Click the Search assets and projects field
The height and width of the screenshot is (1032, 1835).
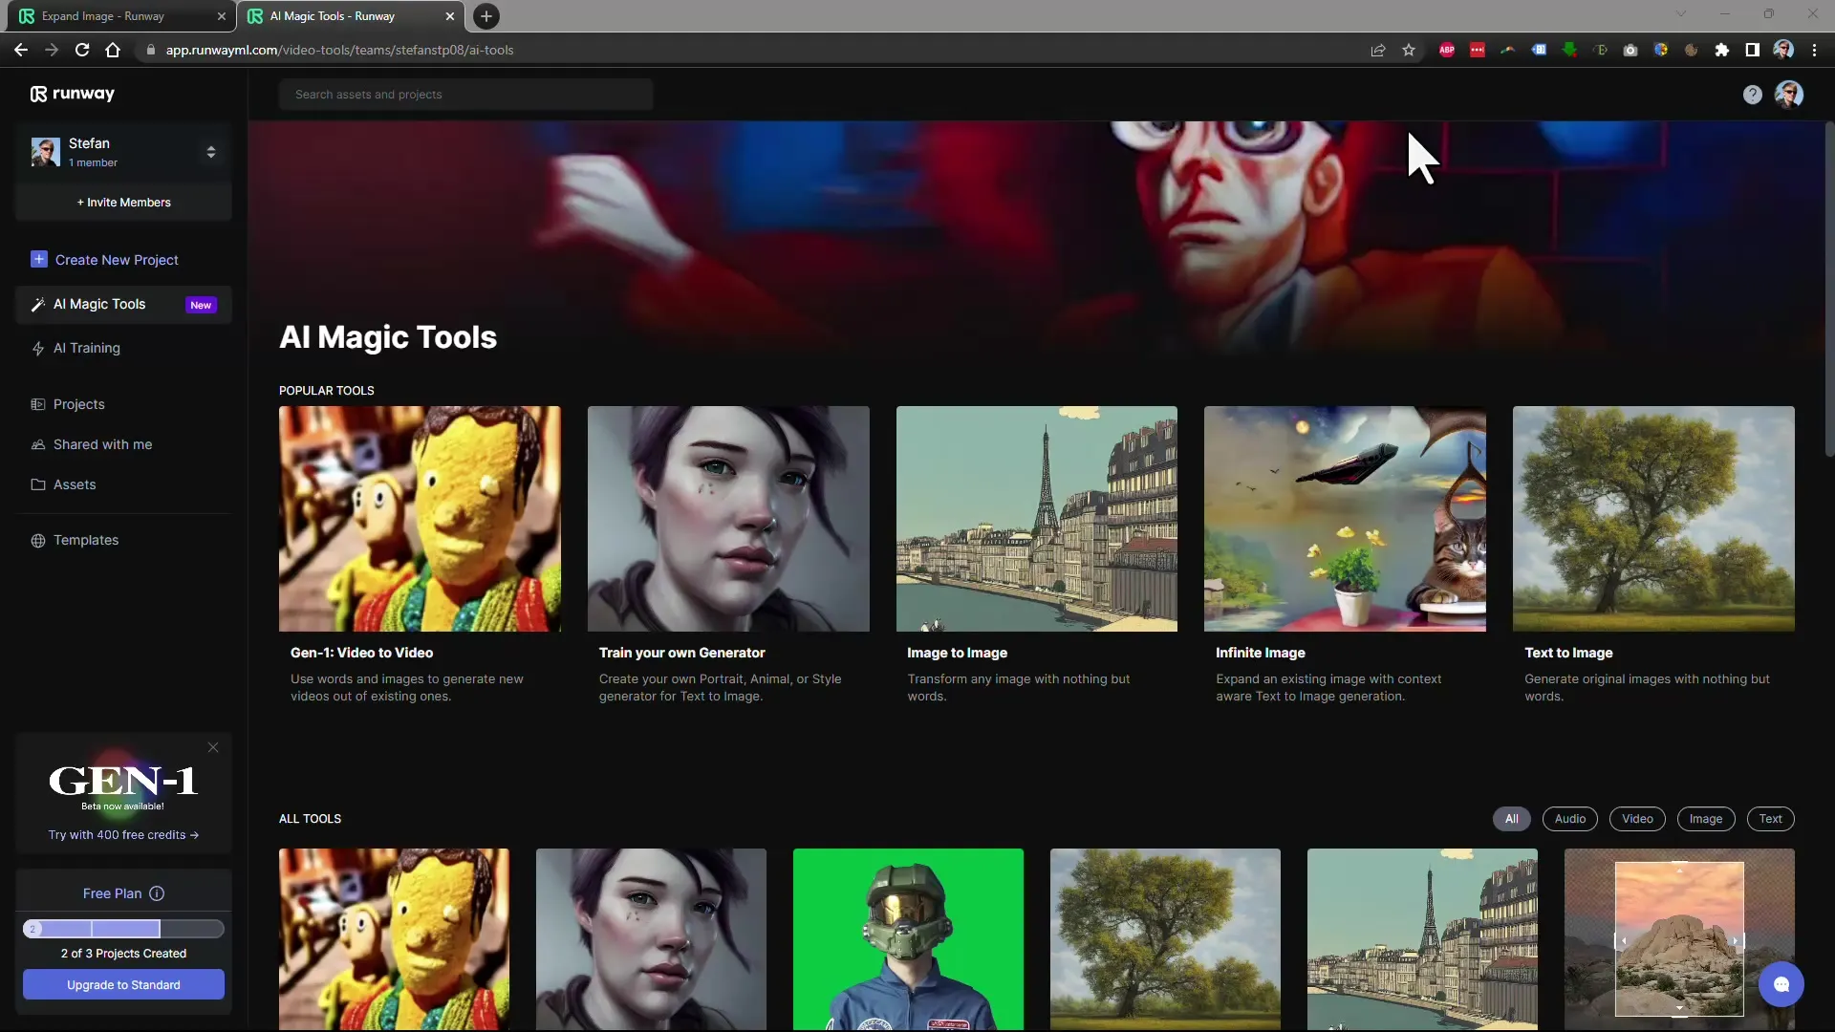pos(465,94)
